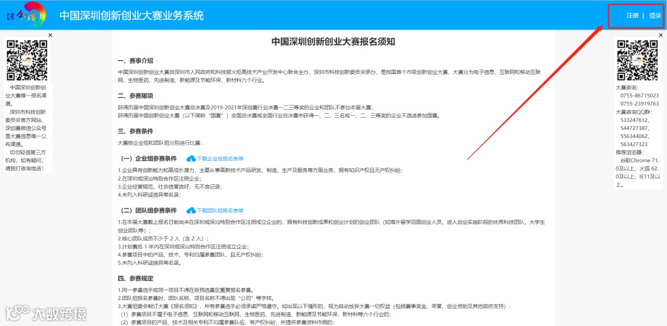Click section heading 三、参赛条件
Viewport: 667px width, 326px height.
(136, 131)
